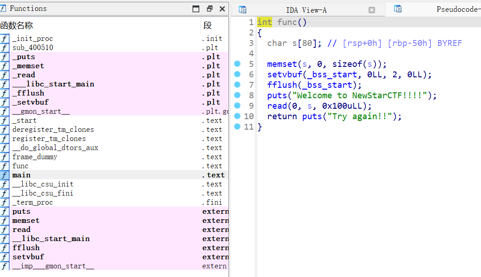This screenshot has width=481, height=277.
Task: Click the function icon beside frame_dummy
Action: (4, 157)
